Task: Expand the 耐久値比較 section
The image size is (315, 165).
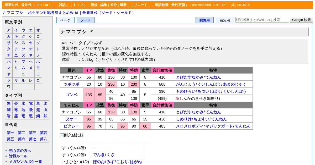Action: coord(62,135)
